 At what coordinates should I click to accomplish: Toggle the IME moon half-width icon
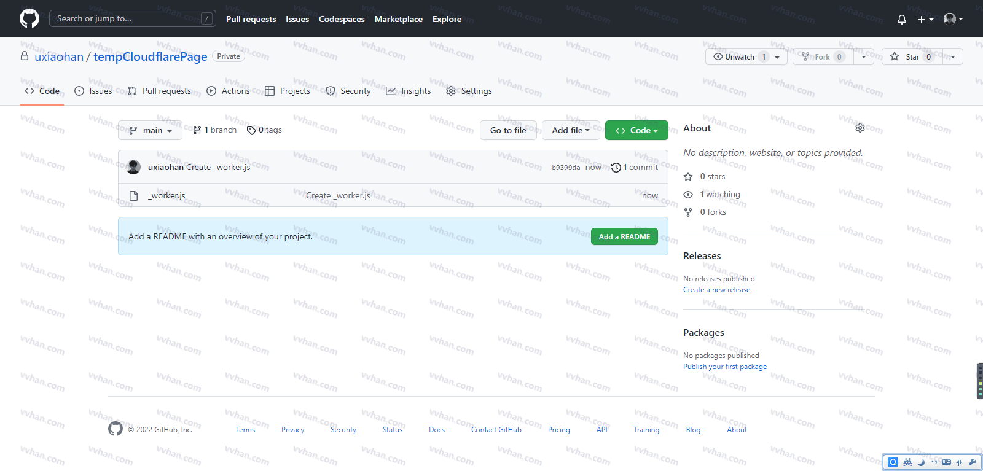(921, 462)
